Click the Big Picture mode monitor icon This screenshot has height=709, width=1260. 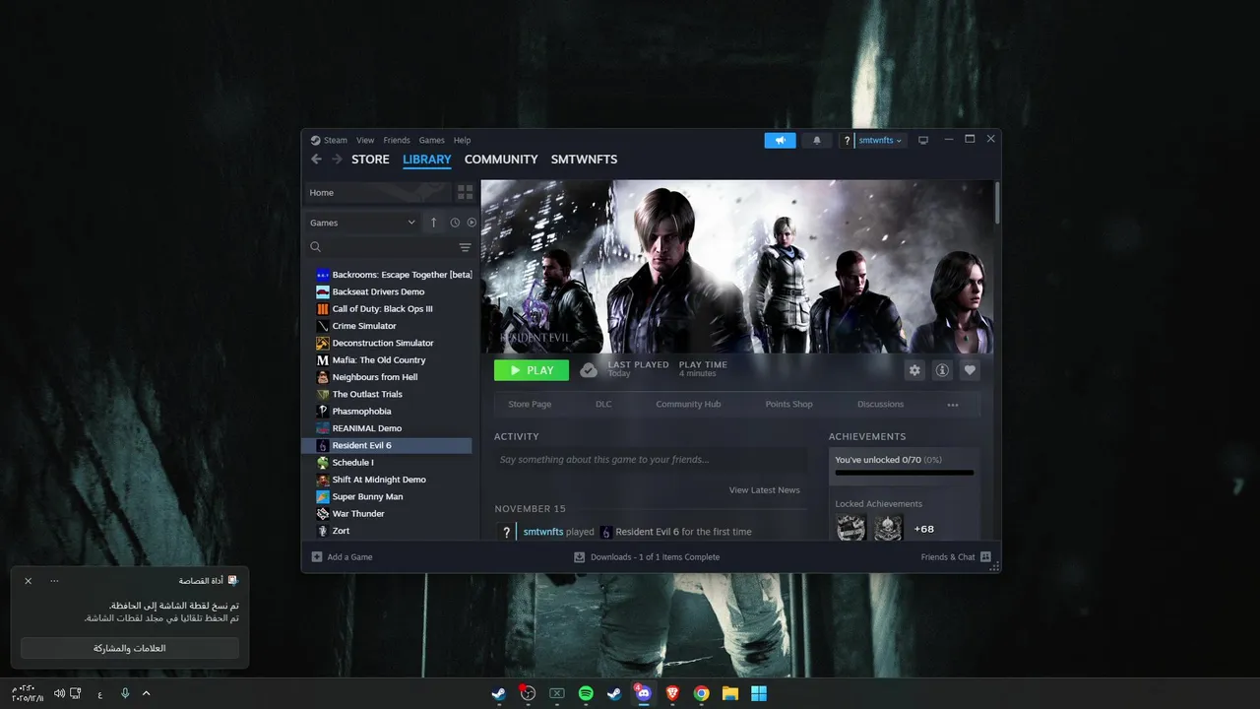pos(923,140)
